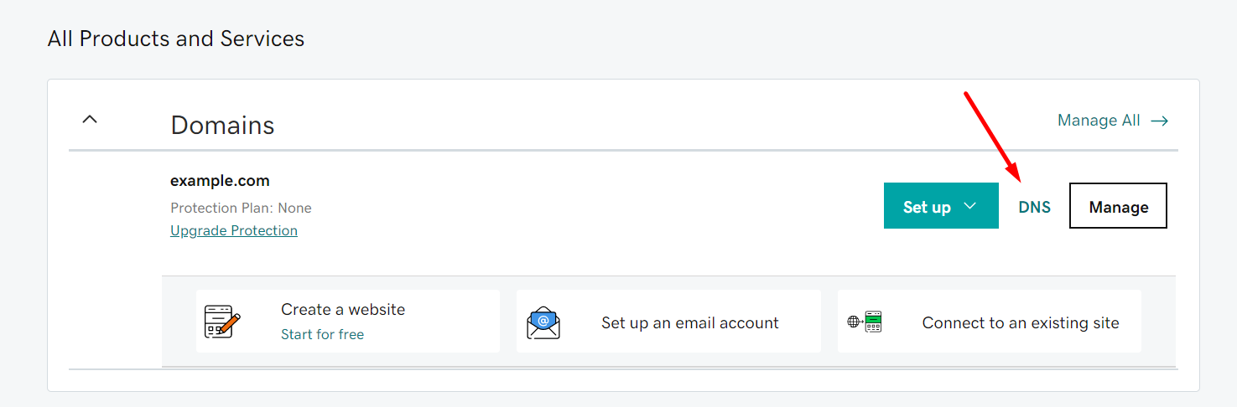This screenshot has width=1237, height=407.
Task: Click the globe and server icon
Action: point(865,322)
